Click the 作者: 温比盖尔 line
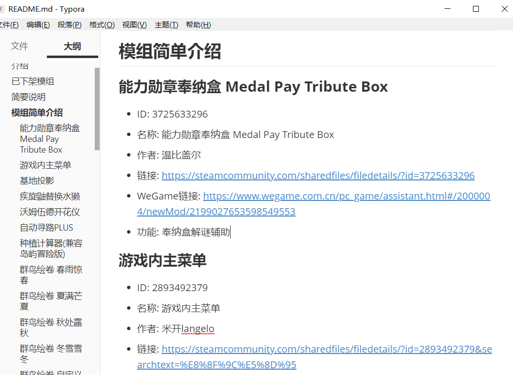Screen dimensions: 513x375 point(169,155)
